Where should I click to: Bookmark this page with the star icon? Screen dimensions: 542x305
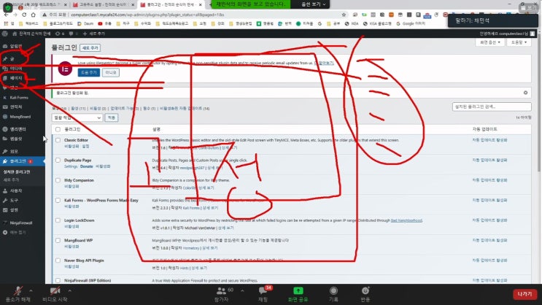coord(344,15)
